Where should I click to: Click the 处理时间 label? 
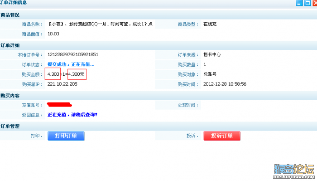pyautogui.click(x=188, y=105)
